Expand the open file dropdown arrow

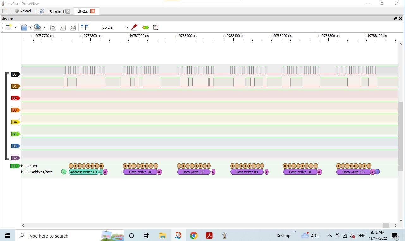click(31, 27)
